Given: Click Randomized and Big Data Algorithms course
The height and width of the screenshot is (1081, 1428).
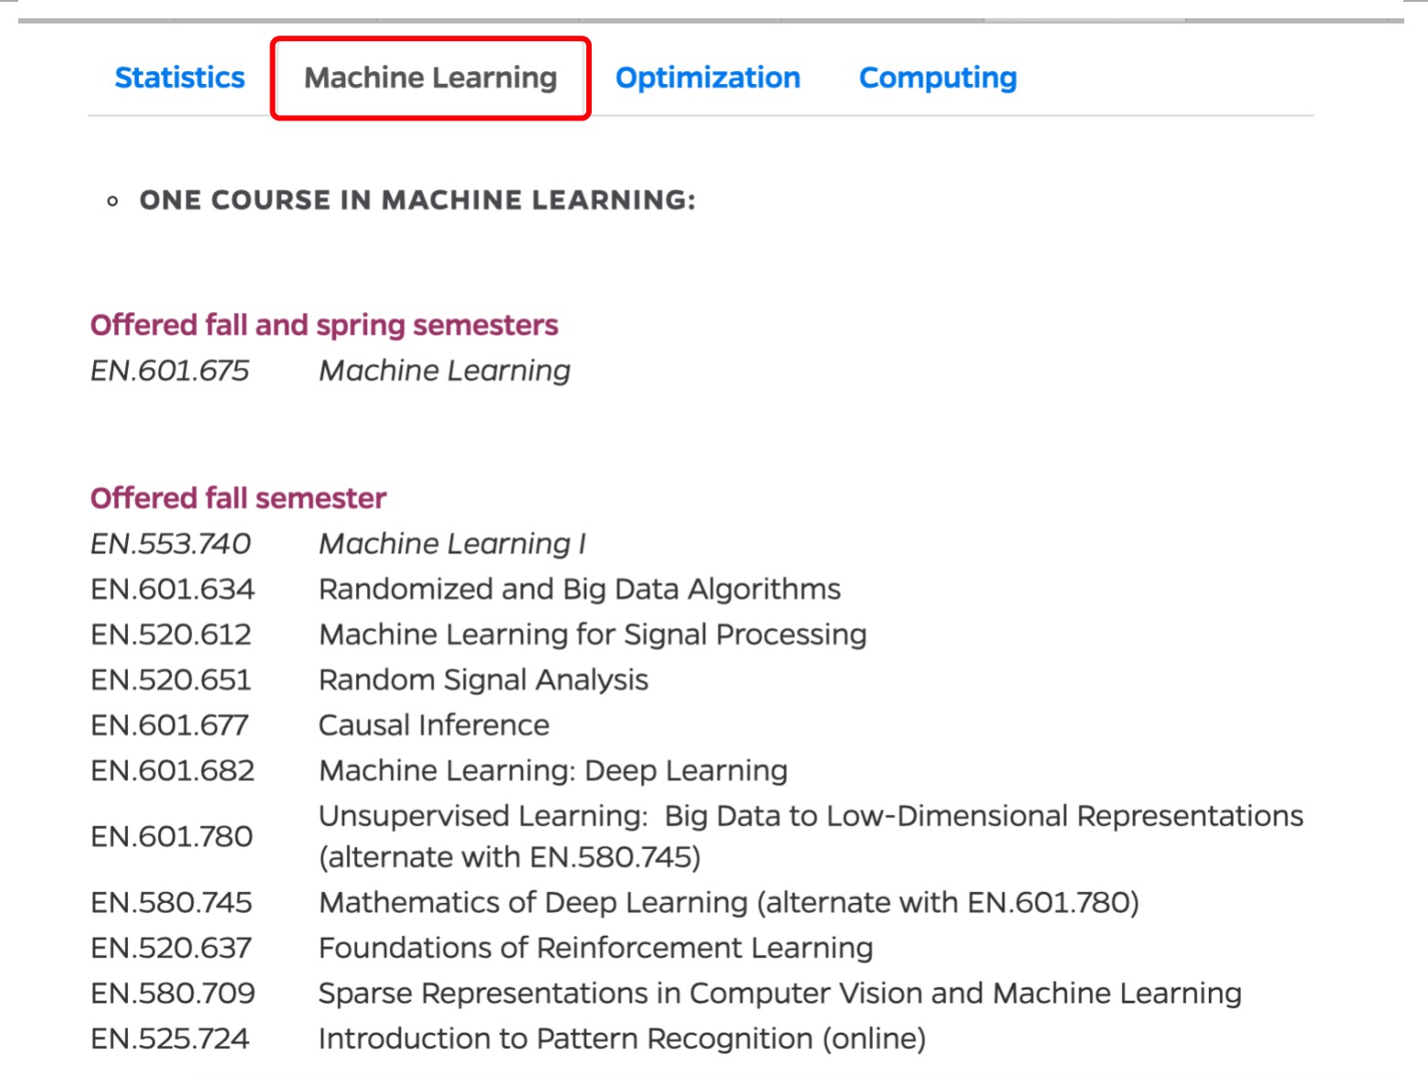Looking at the screenshot, I should pyautogui.click(x=580, y=590).
